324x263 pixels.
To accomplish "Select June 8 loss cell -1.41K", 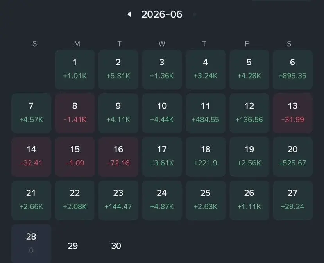I will click(x=75, y=113).
